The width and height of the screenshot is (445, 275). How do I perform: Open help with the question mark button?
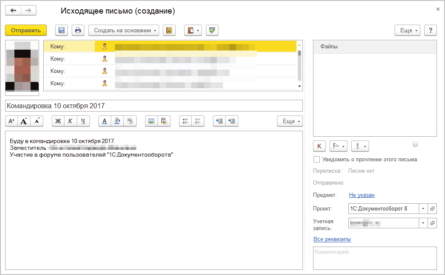(431, 31)
